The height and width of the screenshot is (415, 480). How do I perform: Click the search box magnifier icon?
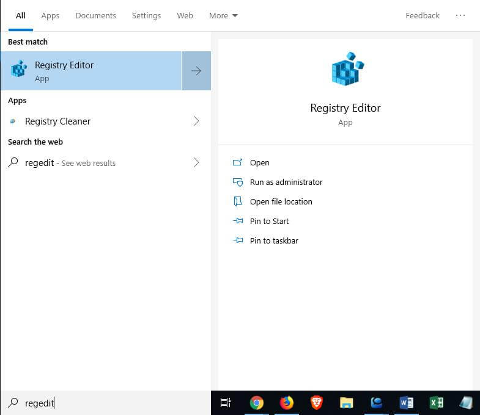coord(13,403)
